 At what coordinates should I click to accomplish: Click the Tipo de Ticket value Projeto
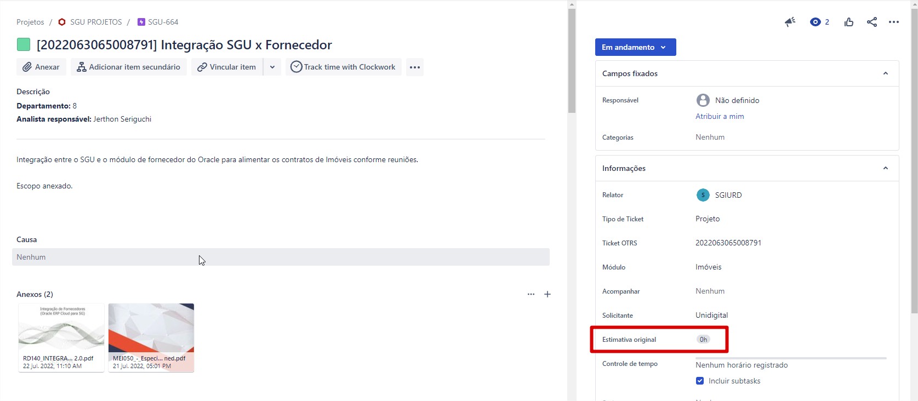pos(708,219)
